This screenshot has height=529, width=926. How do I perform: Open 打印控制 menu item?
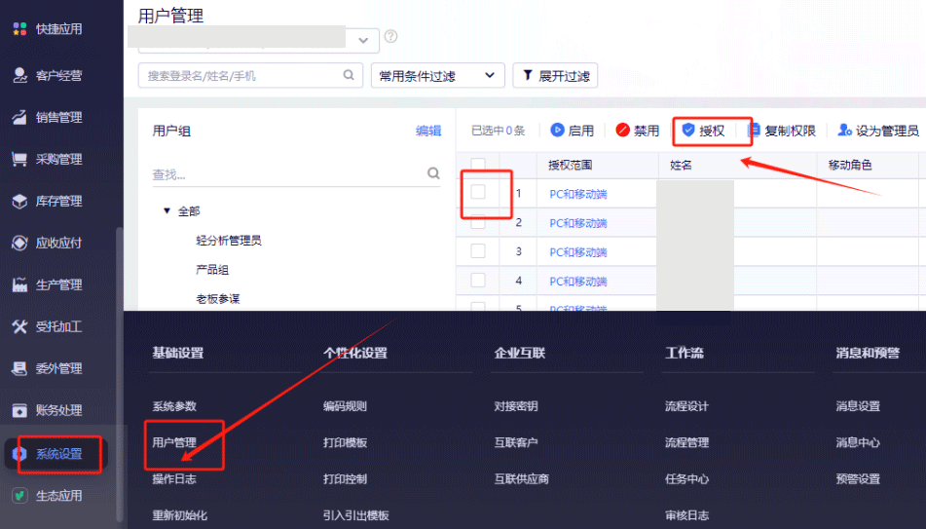(345, 478)
